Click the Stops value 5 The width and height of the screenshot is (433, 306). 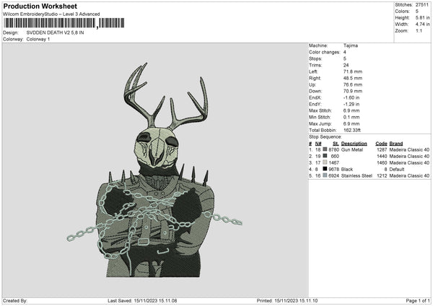click(345, 58)
